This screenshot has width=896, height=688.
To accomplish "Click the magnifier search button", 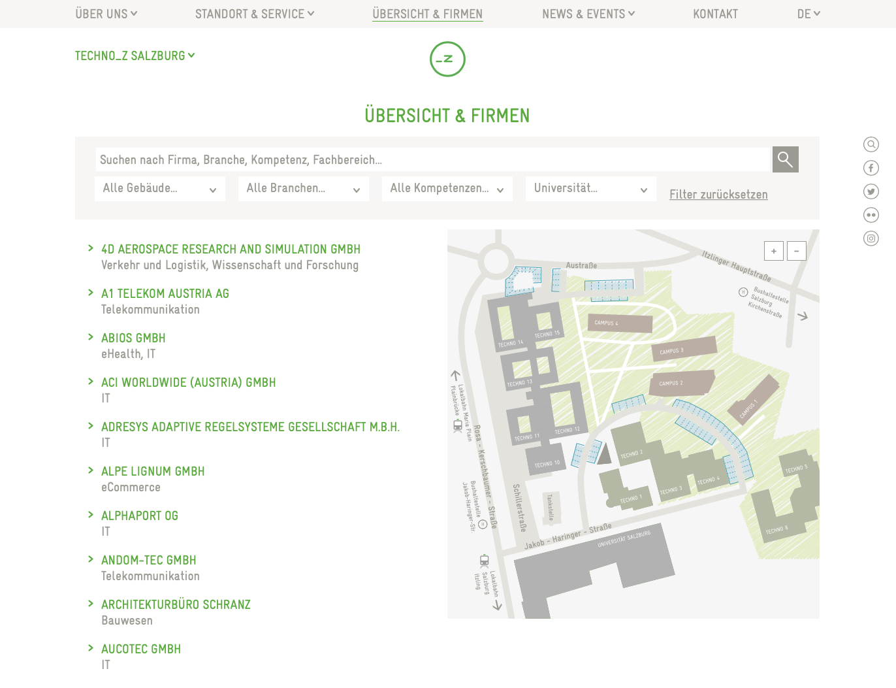I will pos(785,159).
